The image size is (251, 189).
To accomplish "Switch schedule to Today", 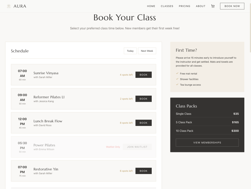I will (x=130, y=51).
